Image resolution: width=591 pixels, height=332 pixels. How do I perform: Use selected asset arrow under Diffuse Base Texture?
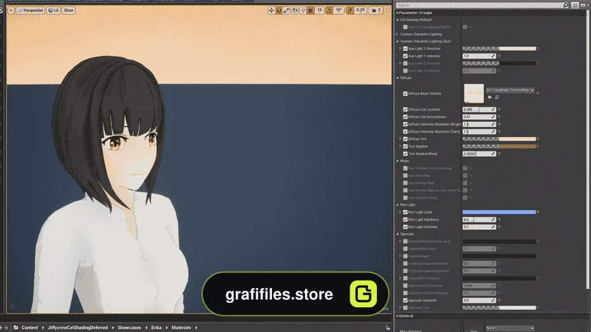click(489, 97)
